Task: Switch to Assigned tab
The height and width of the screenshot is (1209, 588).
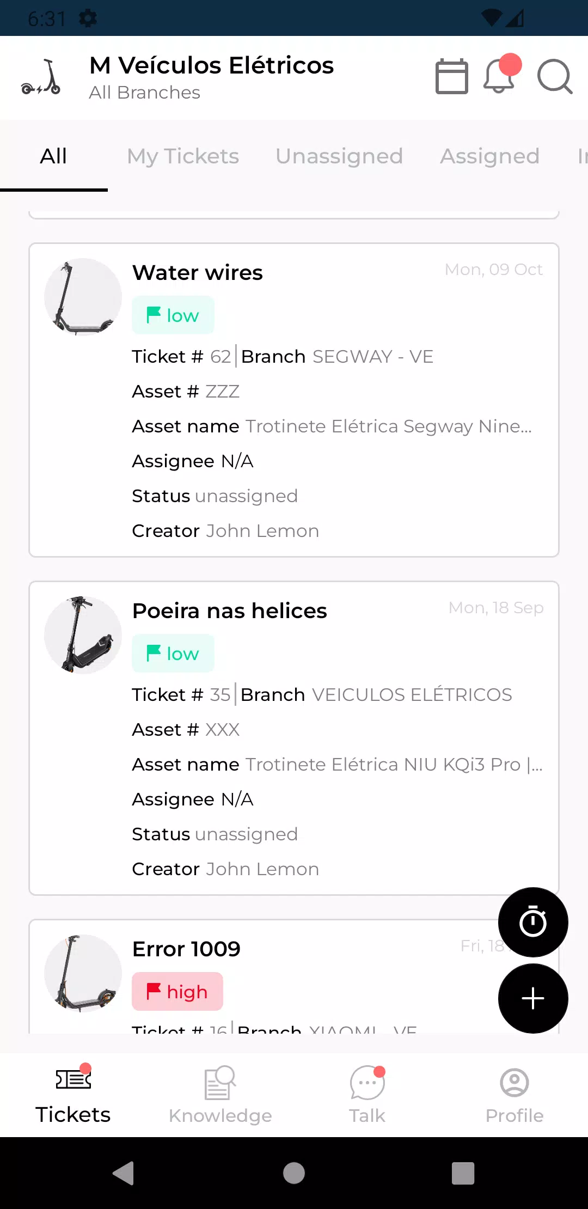Action: pos(489,156)
